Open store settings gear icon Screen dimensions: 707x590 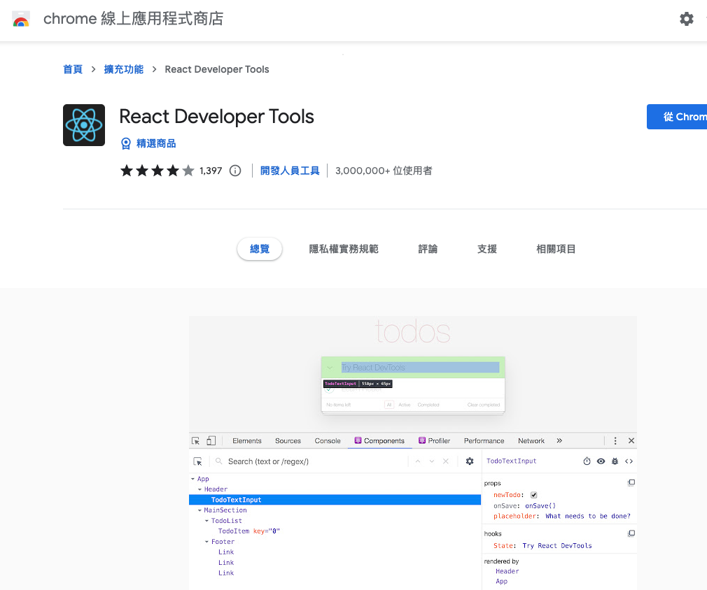[686, 19]
